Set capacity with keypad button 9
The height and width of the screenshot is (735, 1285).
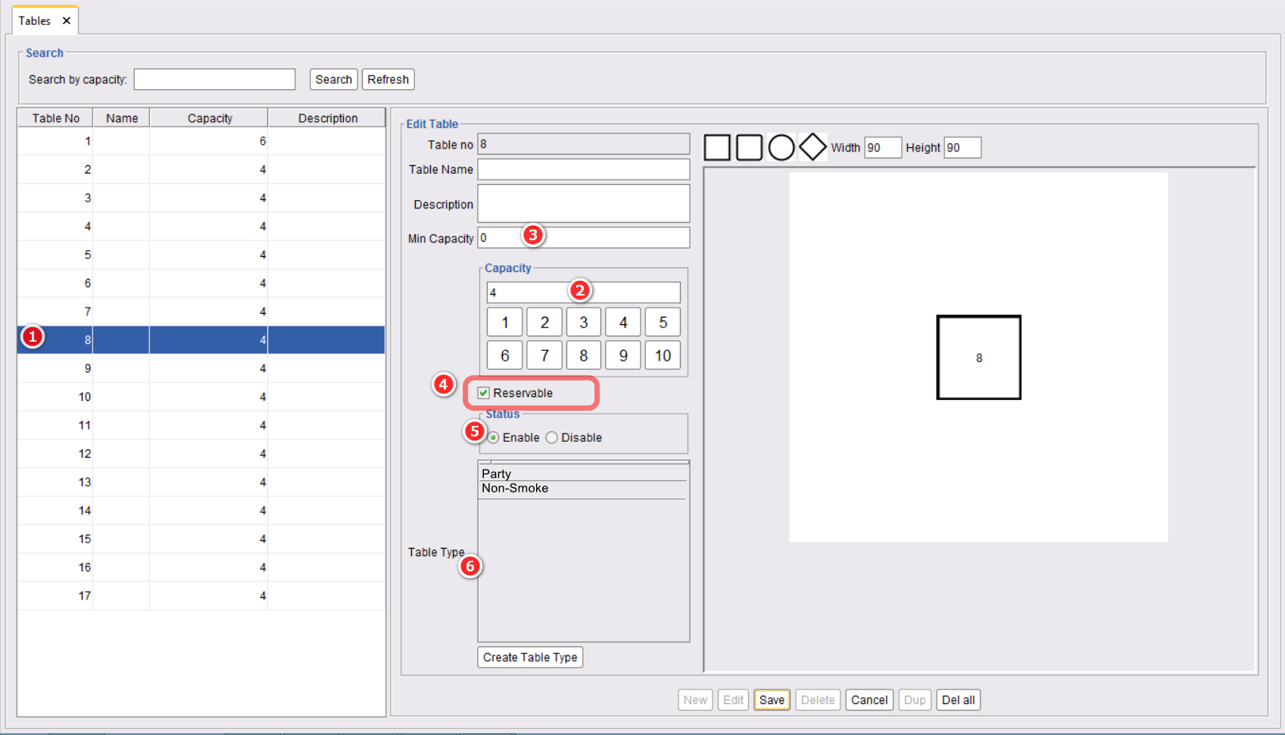(623, 355)
